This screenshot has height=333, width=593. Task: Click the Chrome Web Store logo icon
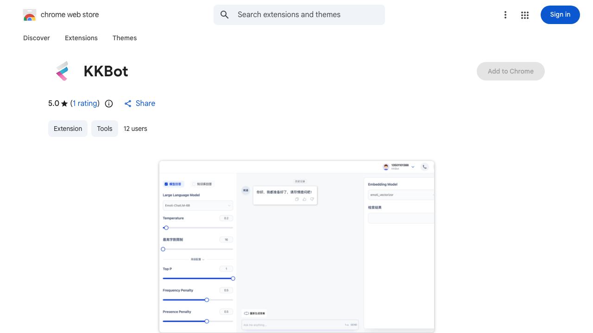coord(30,15)
